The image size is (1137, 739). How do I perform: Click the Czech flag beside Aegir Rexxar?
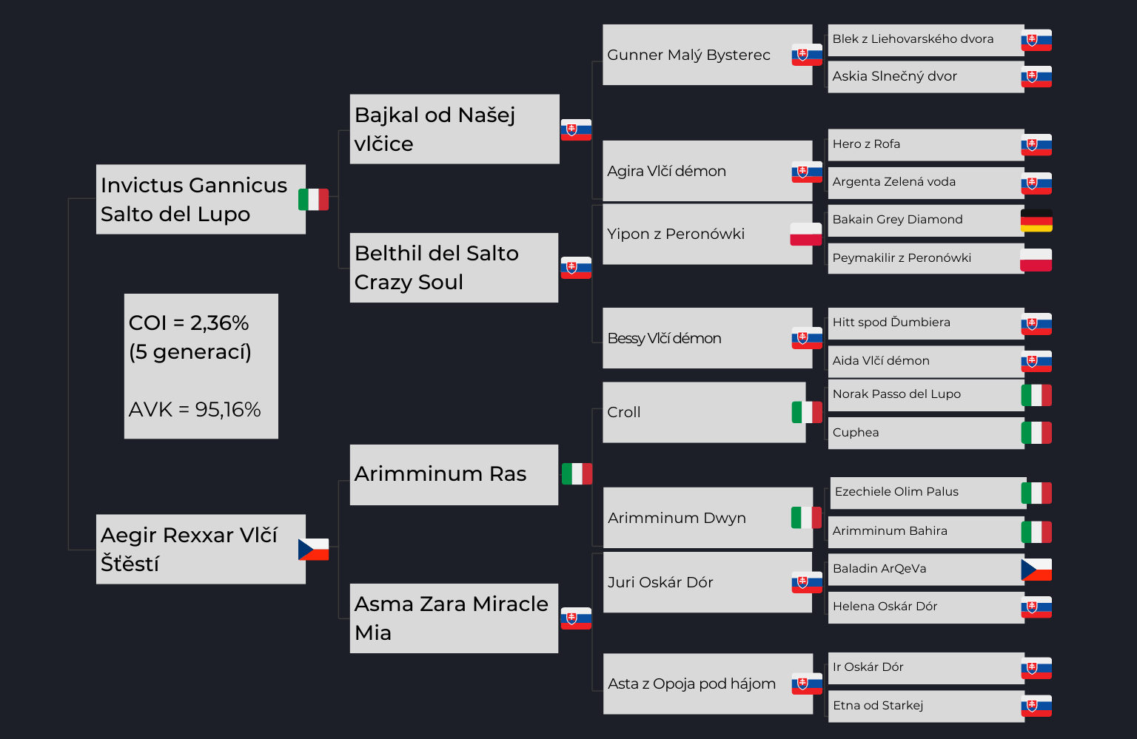(313, 550)
